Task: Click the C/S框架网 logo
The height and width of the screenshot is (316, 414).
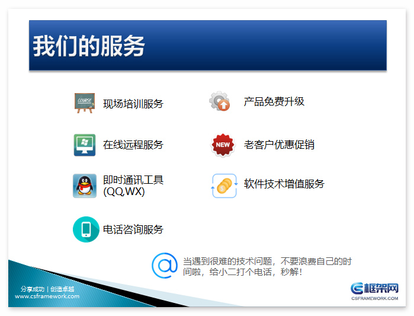Action: pyautogui.click(x=374, y=291)
